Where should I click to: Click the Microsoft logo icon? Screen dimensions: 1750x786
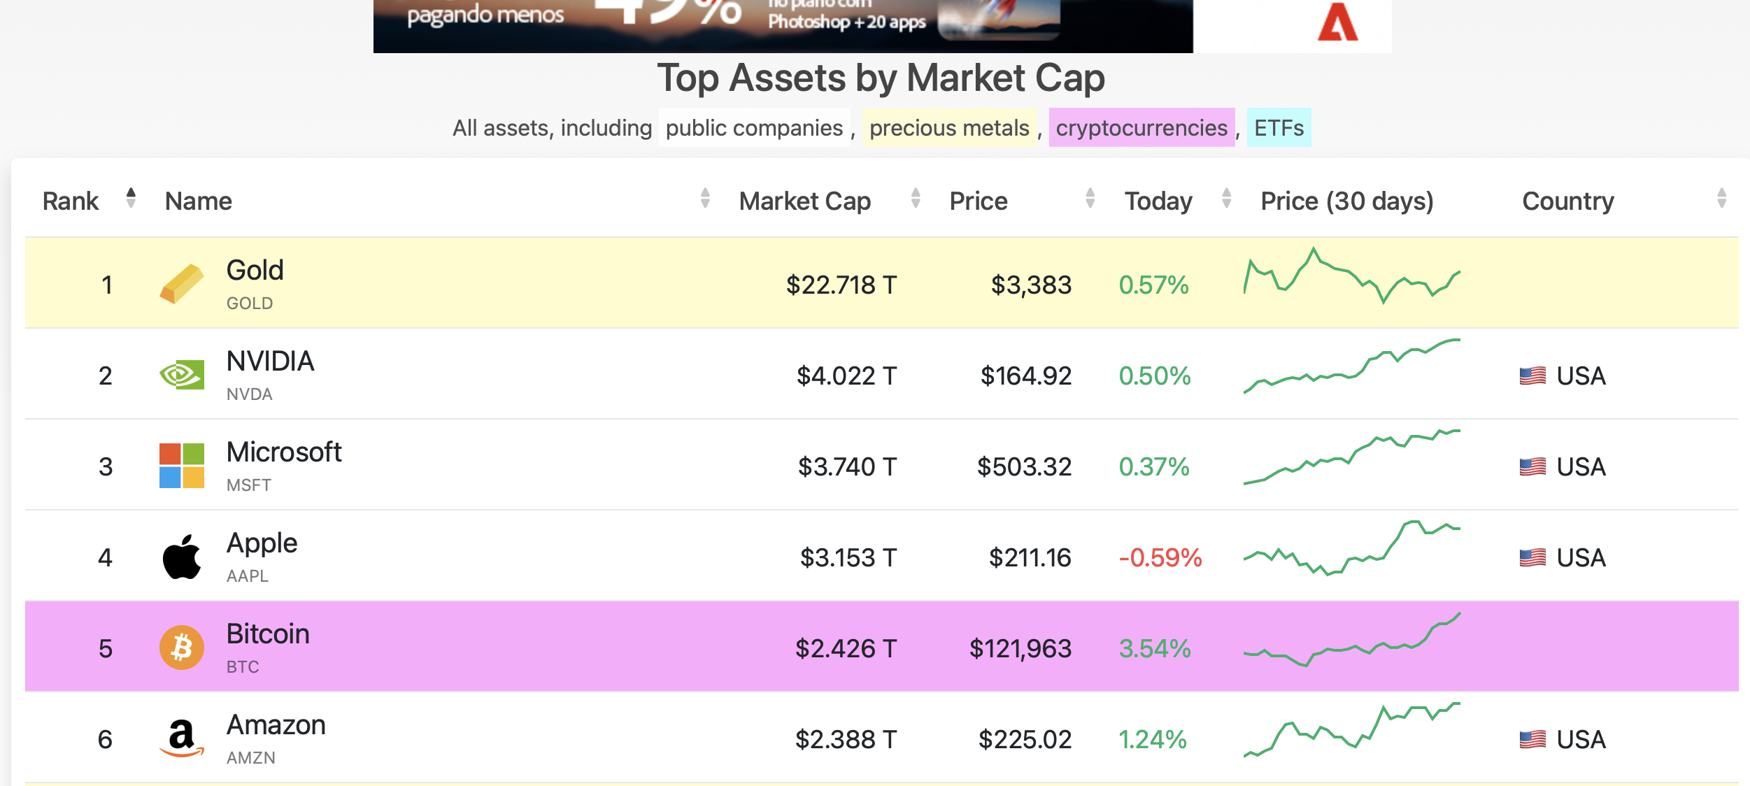coord(182,466)
